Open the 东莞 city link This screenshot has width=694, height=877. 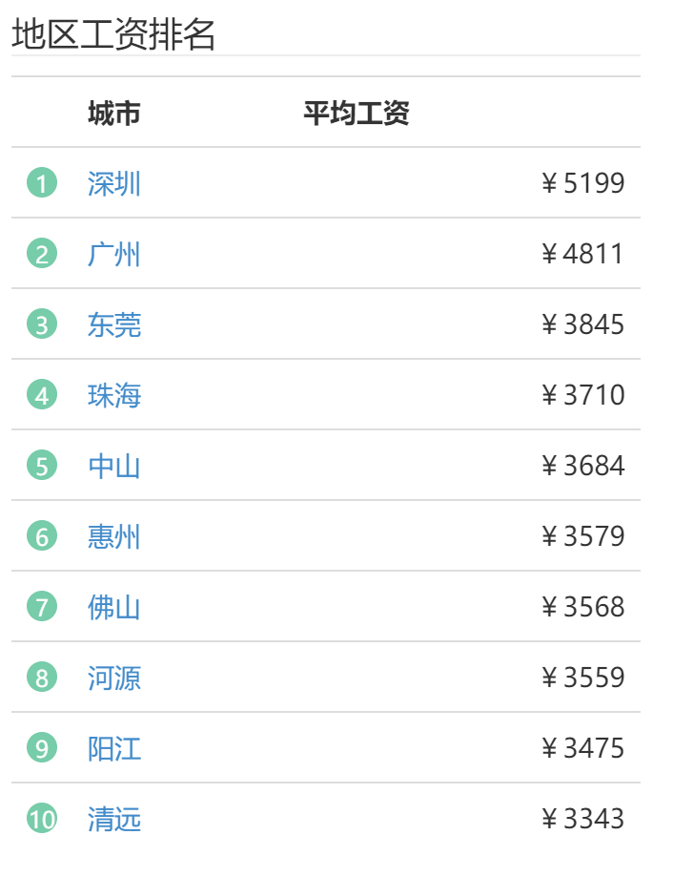pyautogui.click(x=114, y=324)
